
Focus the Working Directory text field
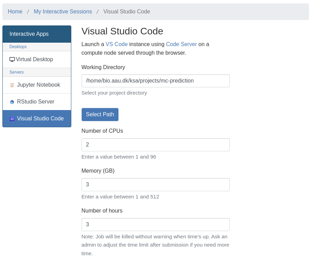pos(155,81)
